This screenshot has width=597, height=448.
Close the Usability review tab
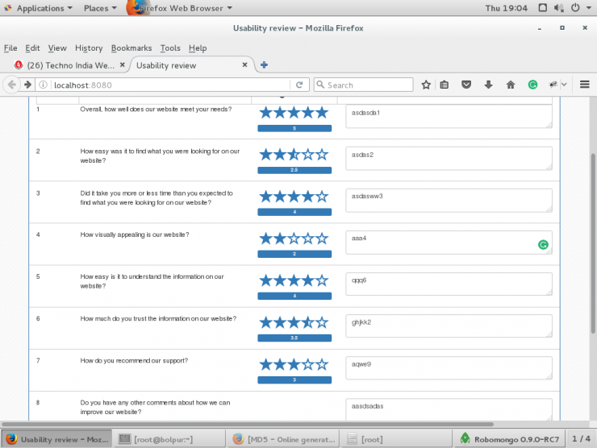coord(244,65)
